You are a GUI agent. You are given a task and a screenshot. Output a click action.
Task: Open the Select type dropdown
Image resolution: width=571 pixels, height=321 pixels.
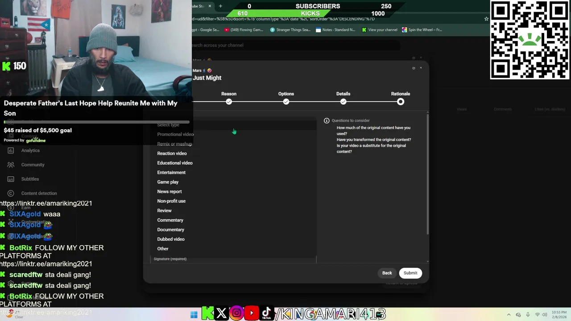[233, 125]
